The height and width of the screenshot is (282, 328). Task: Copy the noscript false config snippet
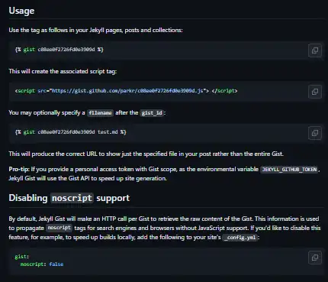click(315, 258)
